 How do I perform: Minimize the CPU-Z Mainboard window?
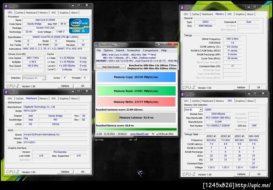(73, 91)
